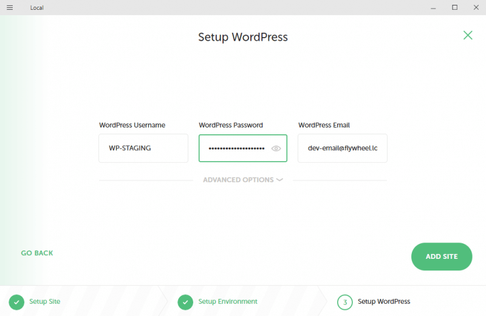Image resolution: width=486 pixels, height=316 pixels.
Task: Click the WordPress Email label
Action: [x=324, y=125]
